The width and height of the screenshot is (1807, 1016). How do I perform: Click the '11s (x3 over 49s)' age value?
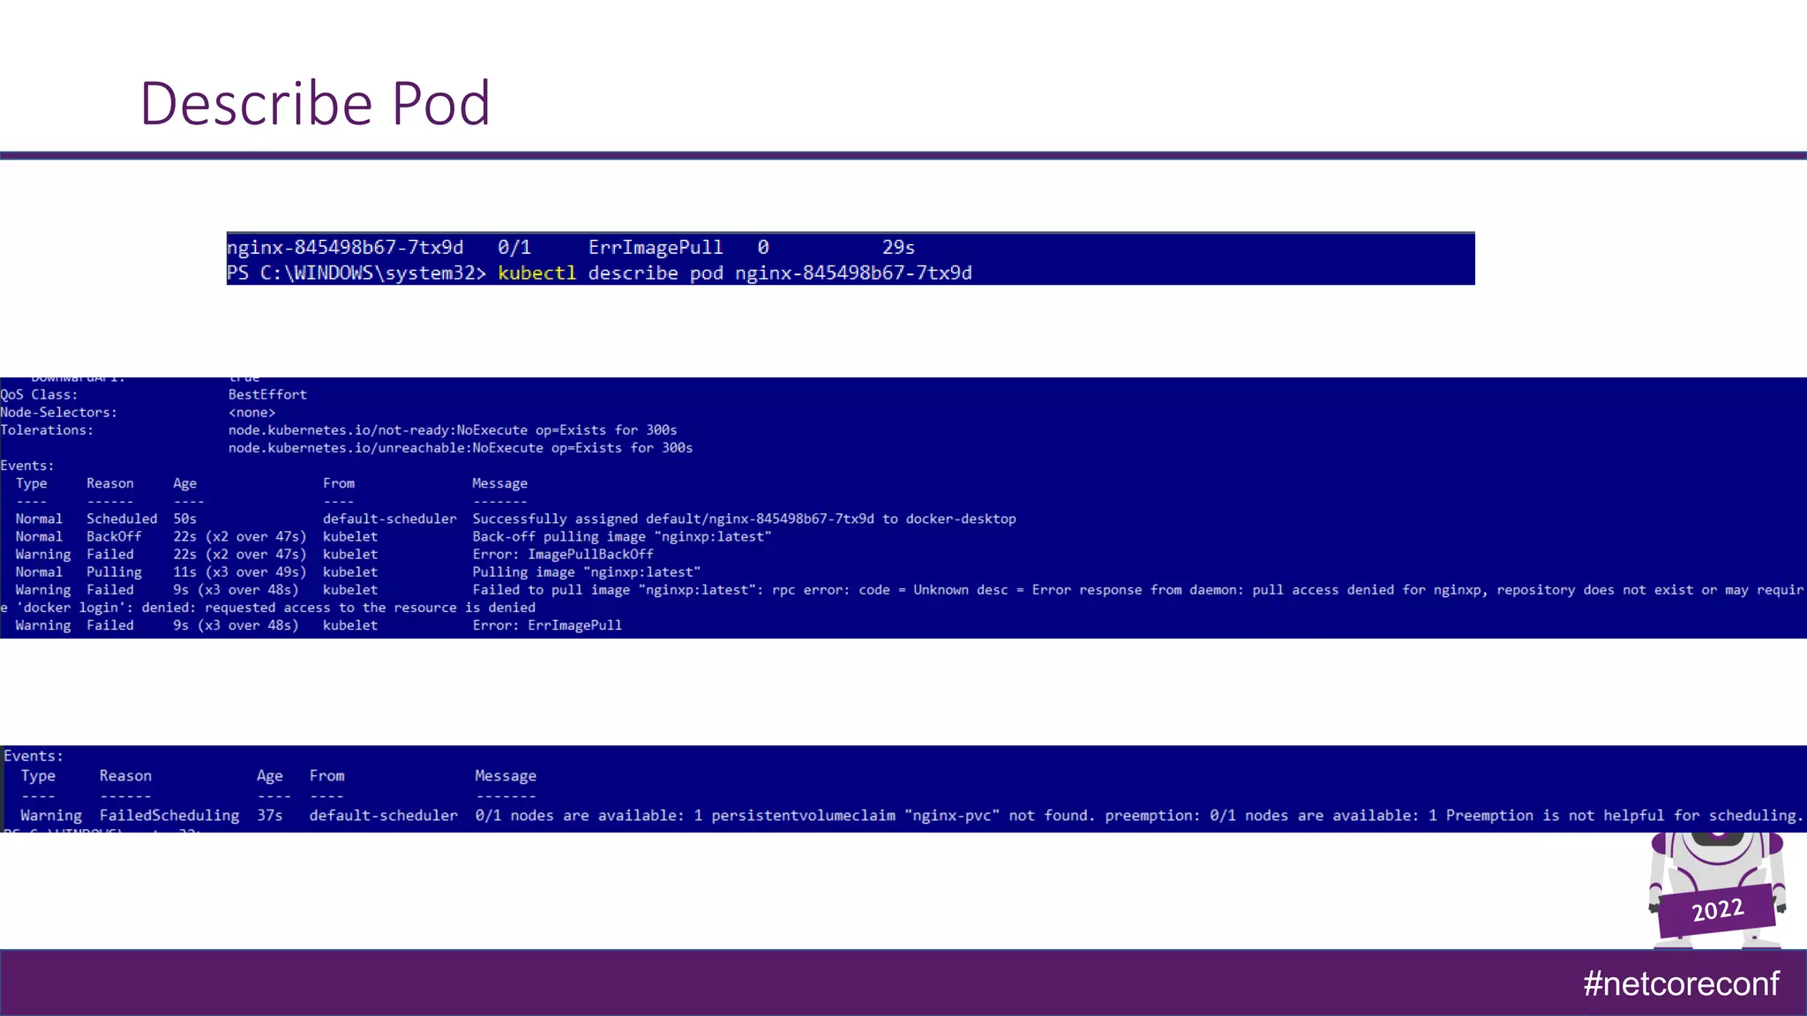coord(240,571)
